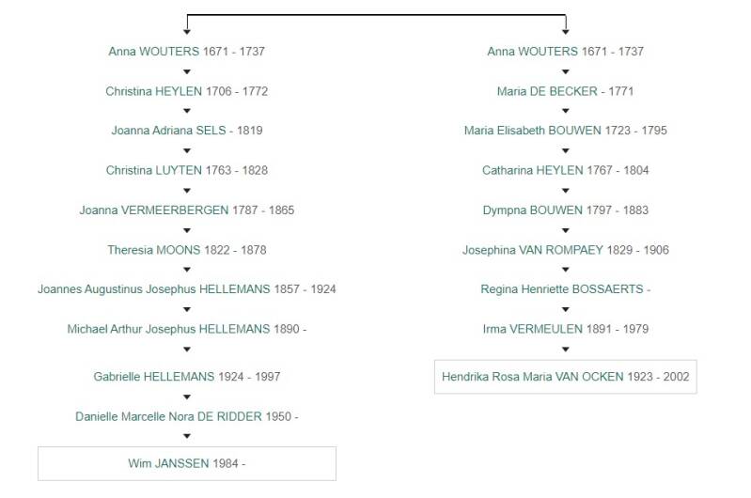Open Danielle Marcelle Nora DE RIDDER

186,416
